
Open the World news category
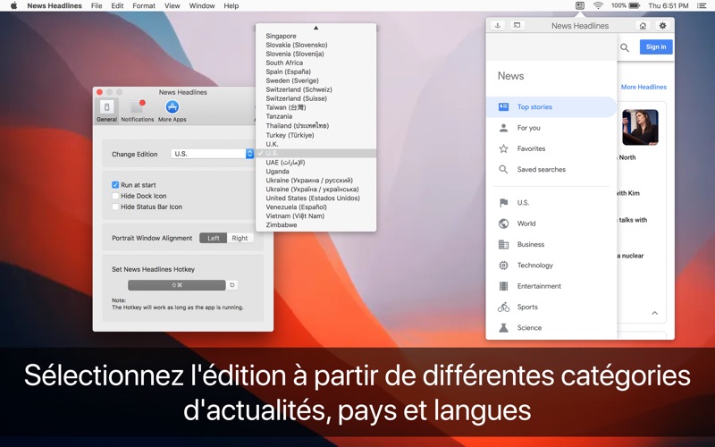[551, 223]
